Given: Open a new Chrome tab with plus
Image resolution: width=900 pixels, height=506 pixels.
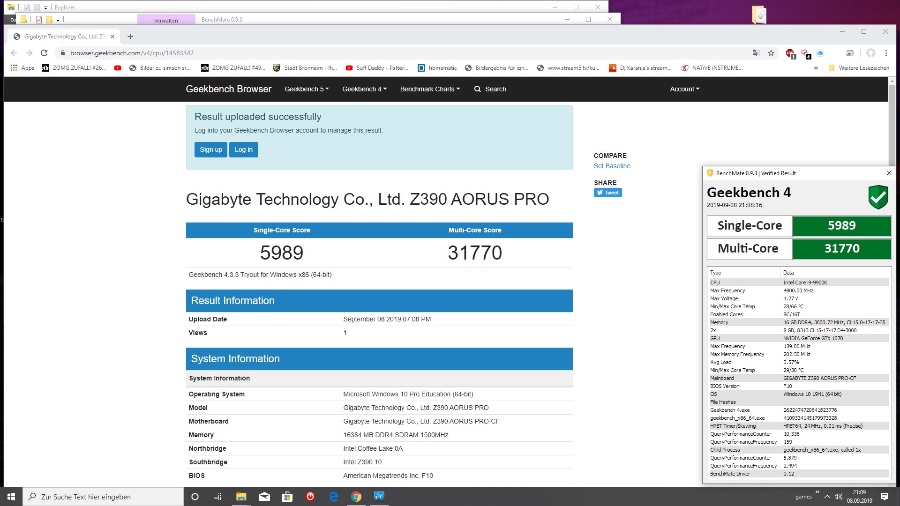Looking at the screenshot, I should 130,37.
